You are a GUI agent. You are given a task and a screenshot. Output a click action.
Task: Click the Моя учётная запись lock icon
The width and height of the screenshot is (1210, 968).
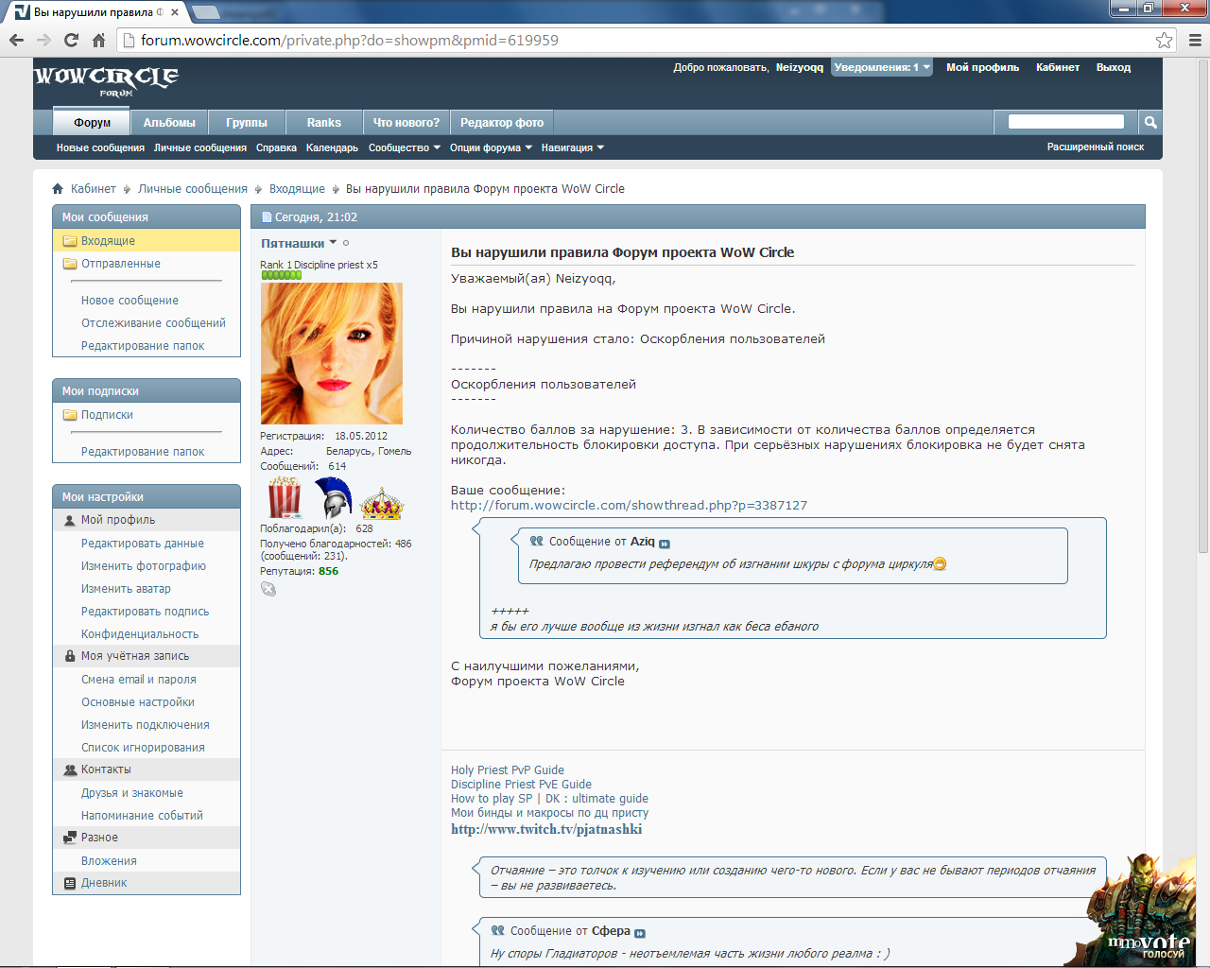click(x=70, y=656)
